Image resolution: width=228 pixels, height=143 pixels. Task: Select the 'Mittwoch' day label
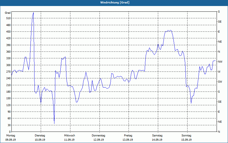coord(70,136)
